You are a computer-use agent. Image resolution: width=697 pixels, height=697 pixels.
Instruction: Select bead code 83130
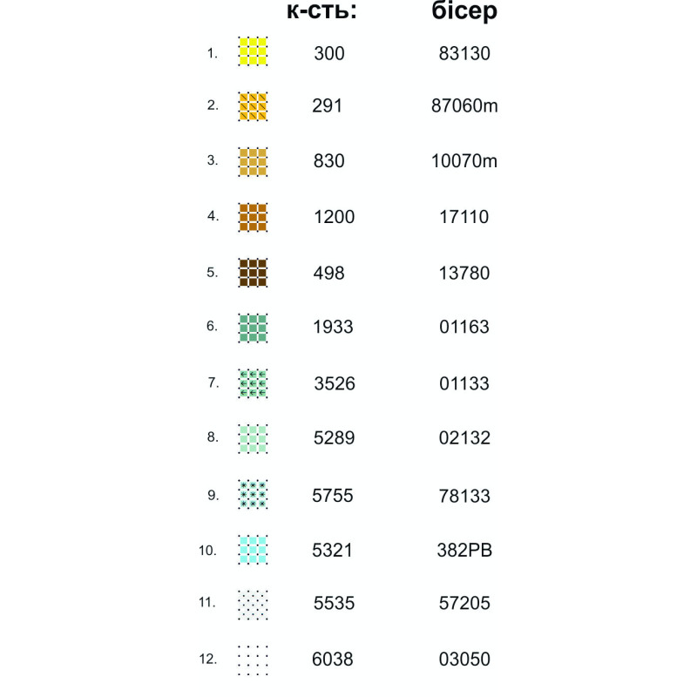pos(465,54)
